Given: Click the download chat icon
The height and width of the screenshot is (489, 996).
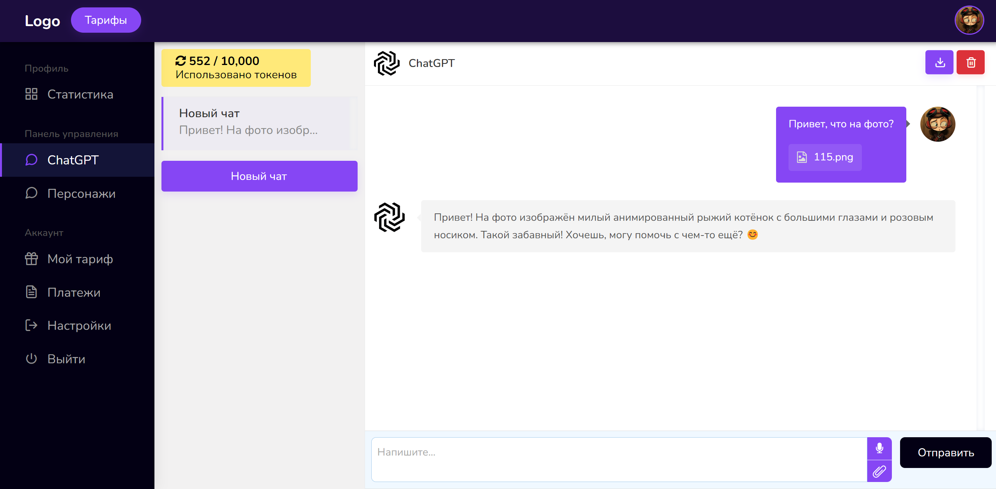Looking at the screenshot, I should pos(939,62).
